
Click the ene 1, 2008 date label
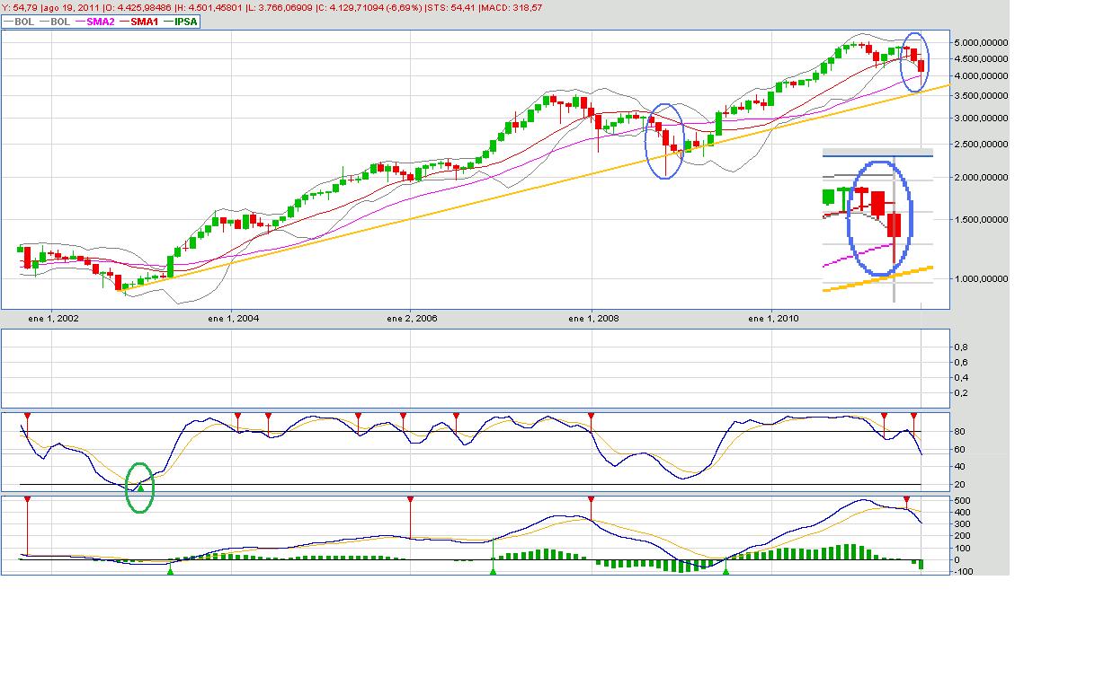point(592,318)
